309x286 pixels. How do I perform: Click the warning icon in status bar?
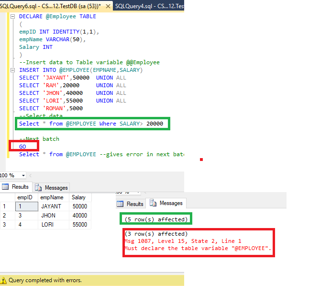tap(3, 280)
